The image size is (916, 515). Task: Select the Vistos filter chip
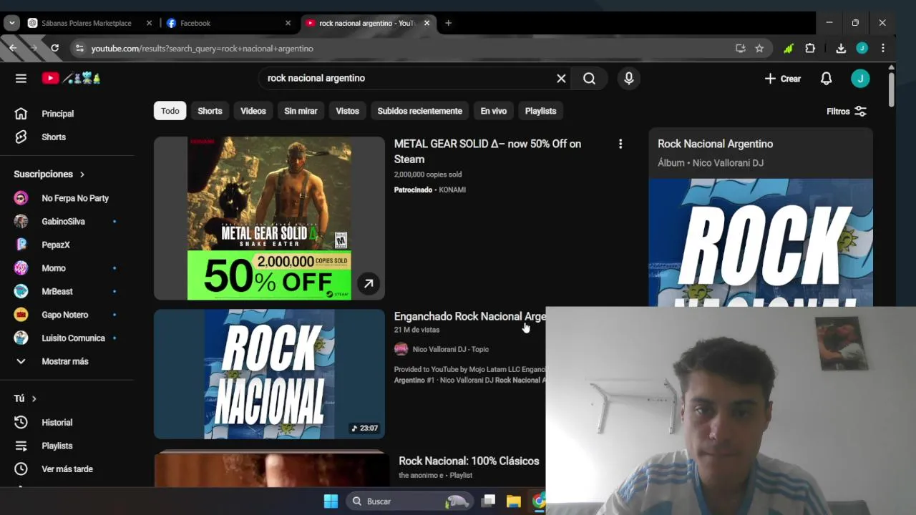click(348, 111)
